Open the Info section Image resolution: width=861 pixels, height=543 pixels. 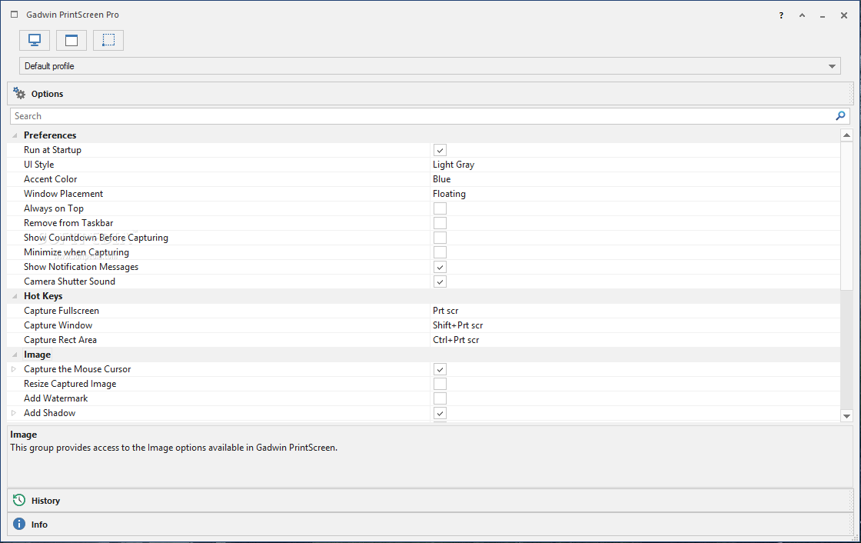click(x=430, y=525)
